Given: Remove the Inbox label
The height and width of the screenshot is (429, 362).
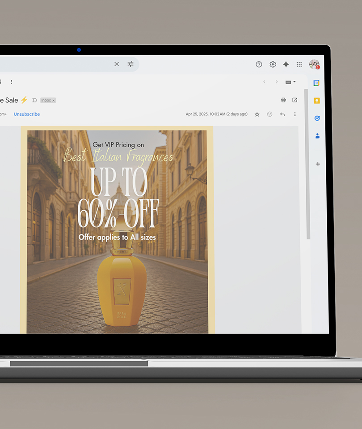Looking at the screenshot, I should pyautogui.click(x=54, y=101).
